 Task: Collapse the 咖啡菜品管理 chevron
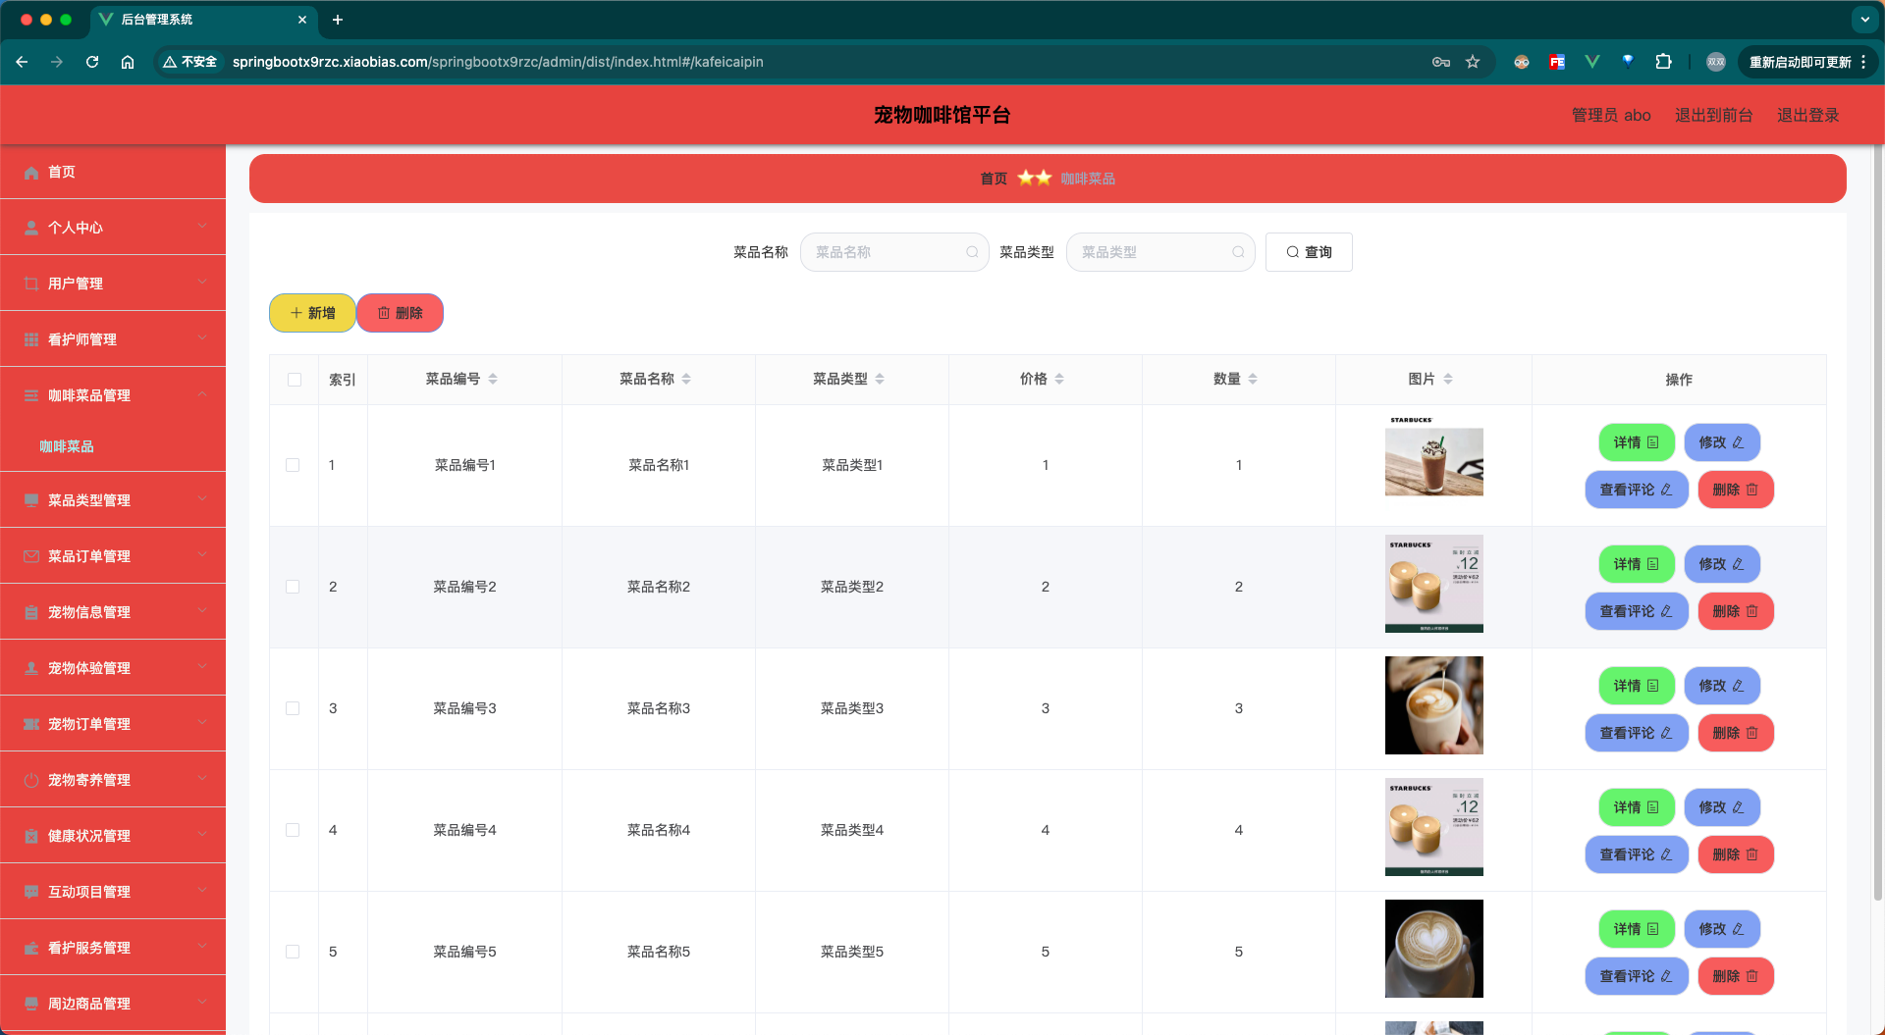(x=202, y=394)
